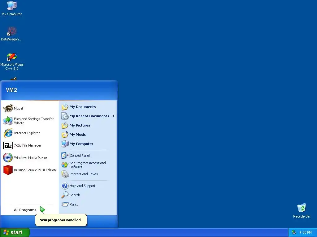This screenshot has height=237, width=317.
Task: Choose Printers and Faxes label
Action: click(84, 174)
